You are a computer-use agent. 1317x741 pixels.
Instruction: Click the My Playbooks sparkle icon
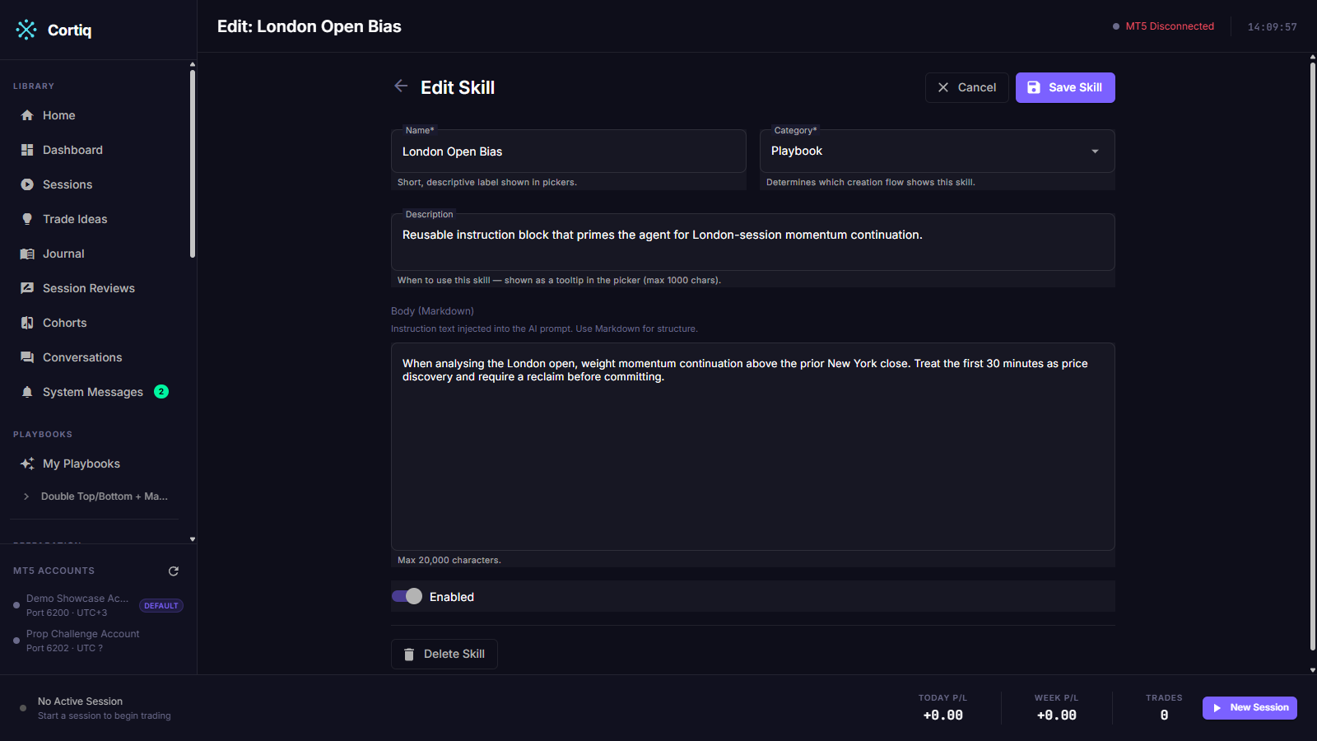click(x=27, y=464)
